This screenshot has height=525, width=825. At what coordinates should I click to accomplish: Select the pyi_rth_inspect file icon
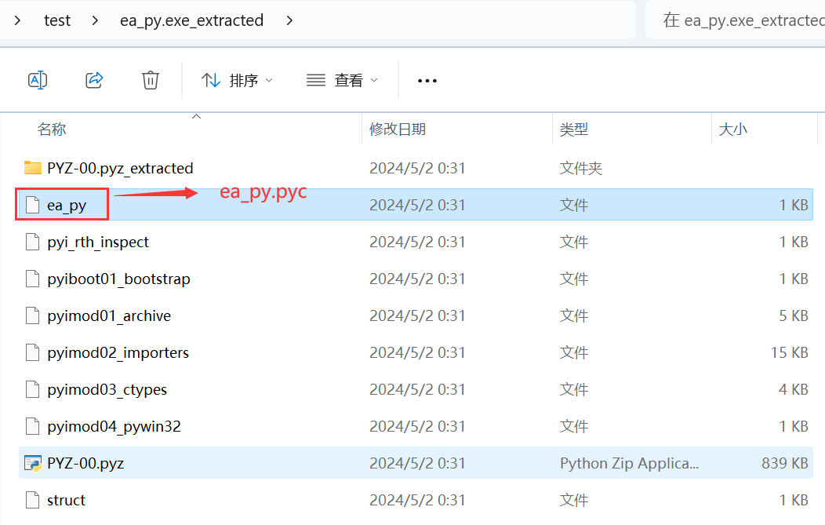coord(33,242)
